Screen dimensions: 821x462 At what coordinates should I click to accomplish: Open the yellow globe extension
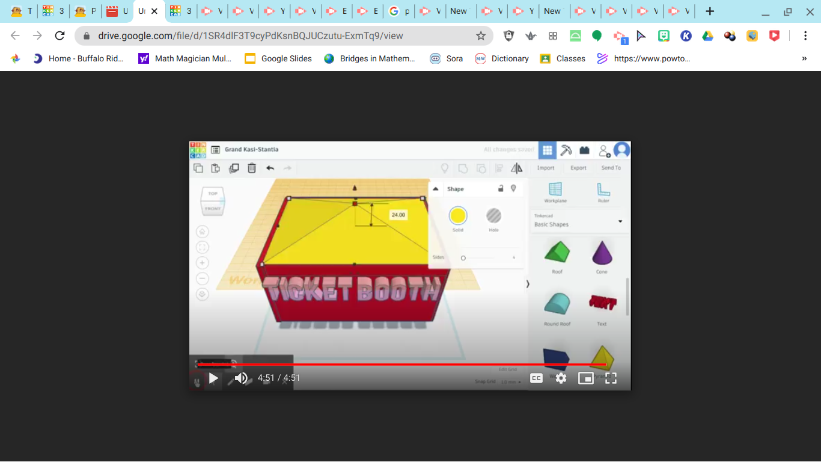pyautogui.click(x=752, y=36)
